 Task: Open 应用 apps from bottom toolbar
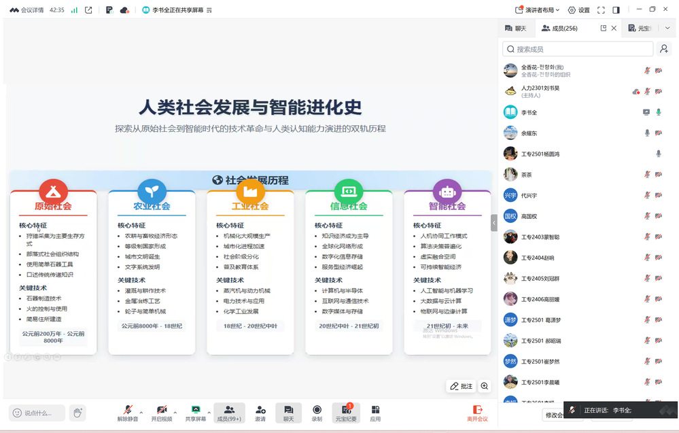point(375,413)
